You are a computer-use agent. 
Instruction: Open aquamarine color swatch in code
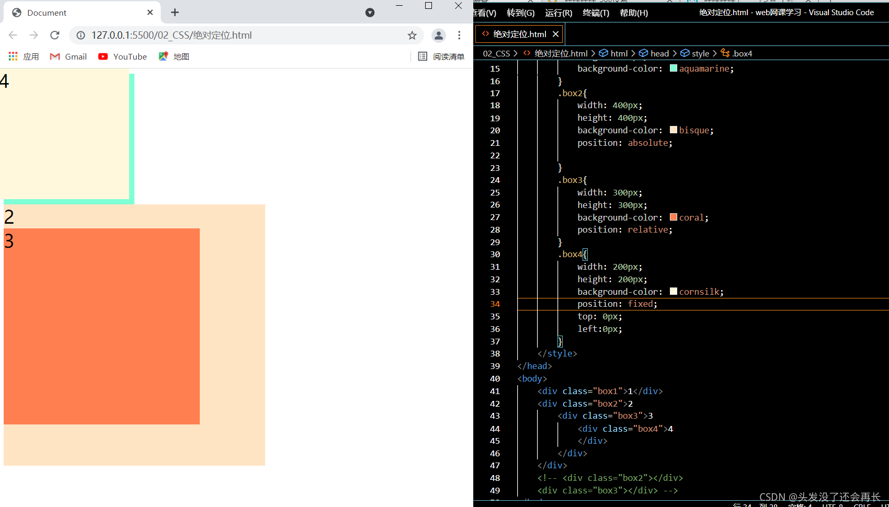[x=674, y=68]
